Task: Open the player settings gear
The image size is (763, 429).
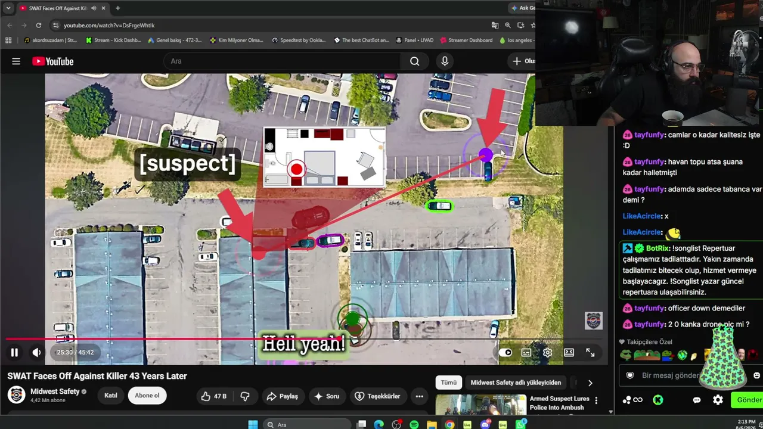Action: click(x=547, y=352)
